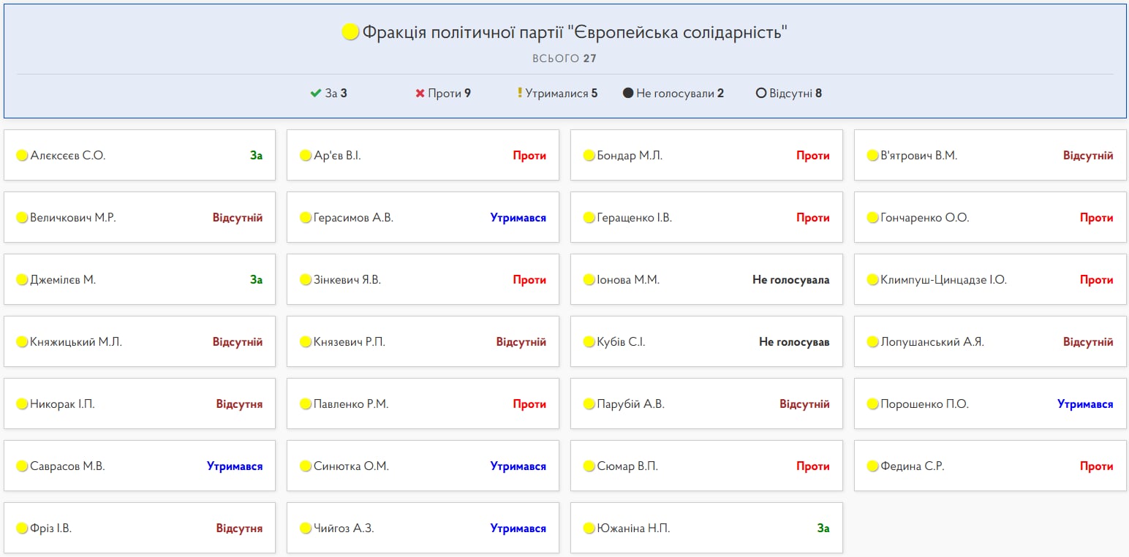1129x557 pixels.
Task: Select Климпуш-Цинцадзе І.О. entry
Action: coord(989,279)
